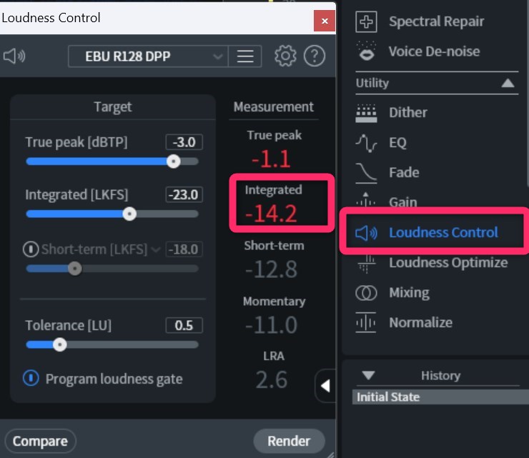The height and width of the screenshot is (458, 529).
Task: Open the EQ module
Action: 397,142
